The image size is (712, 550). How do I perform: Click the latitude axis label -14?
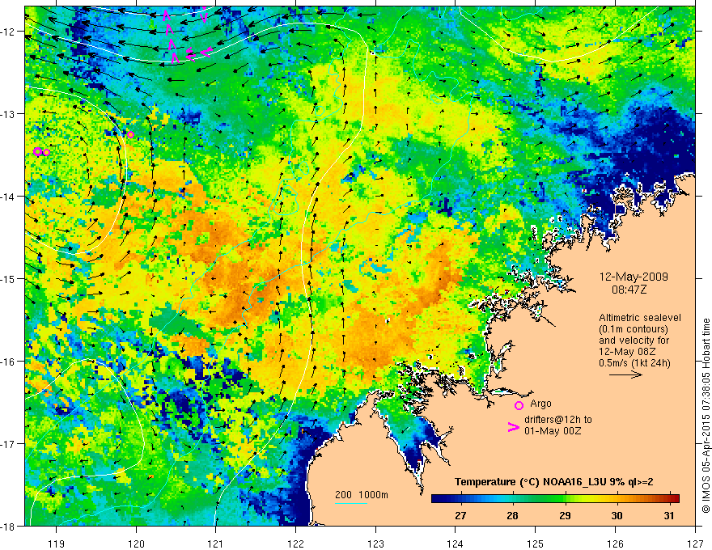tap(9, 197)
